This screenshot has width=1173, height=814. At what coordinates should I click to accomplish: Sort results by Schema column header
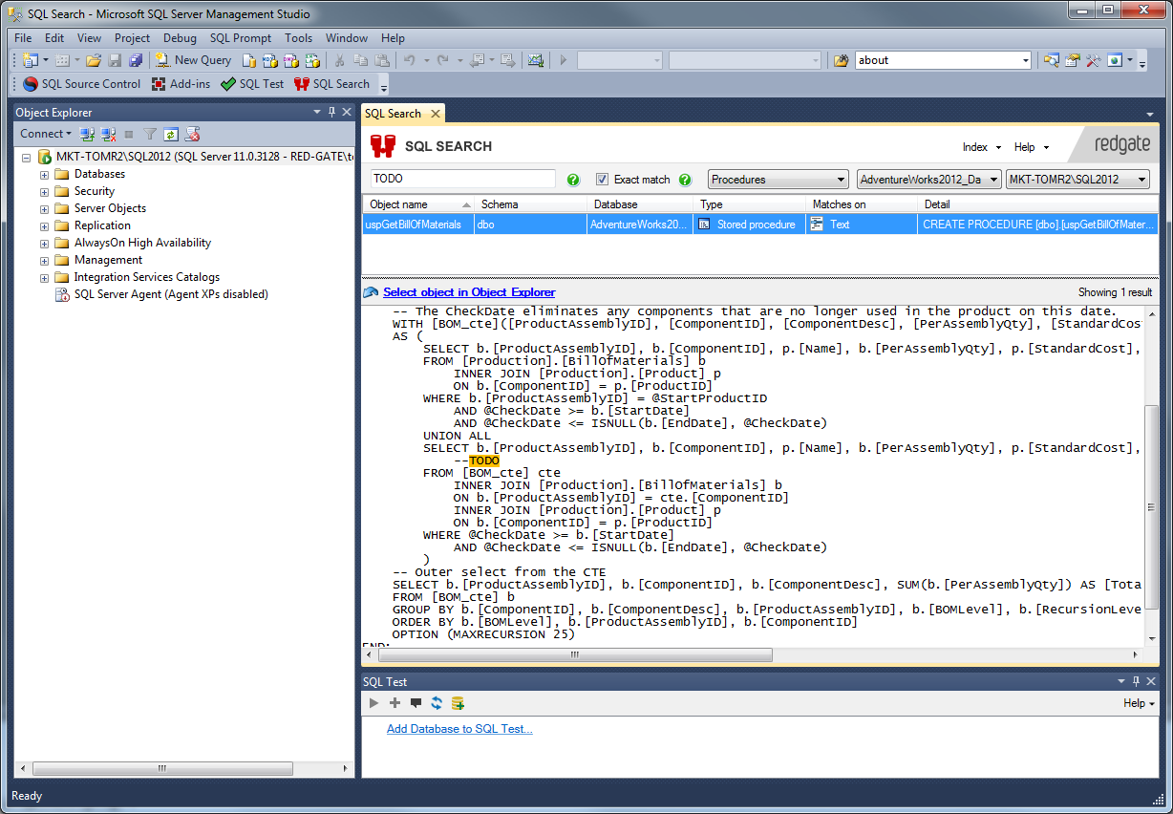[531, 204]
